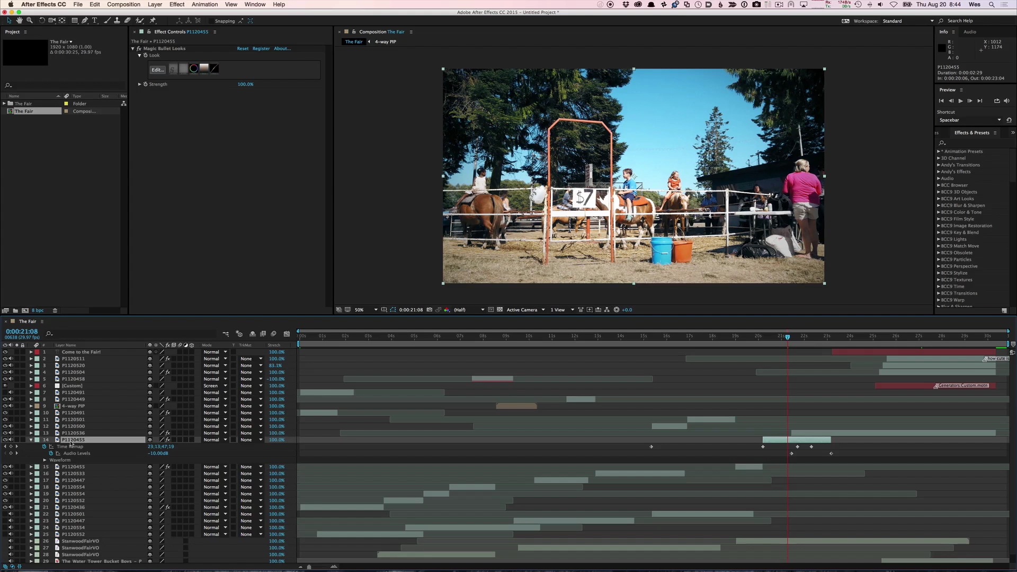
Task: Click the play button in Preview panel
Action: (x=960, y=101)
